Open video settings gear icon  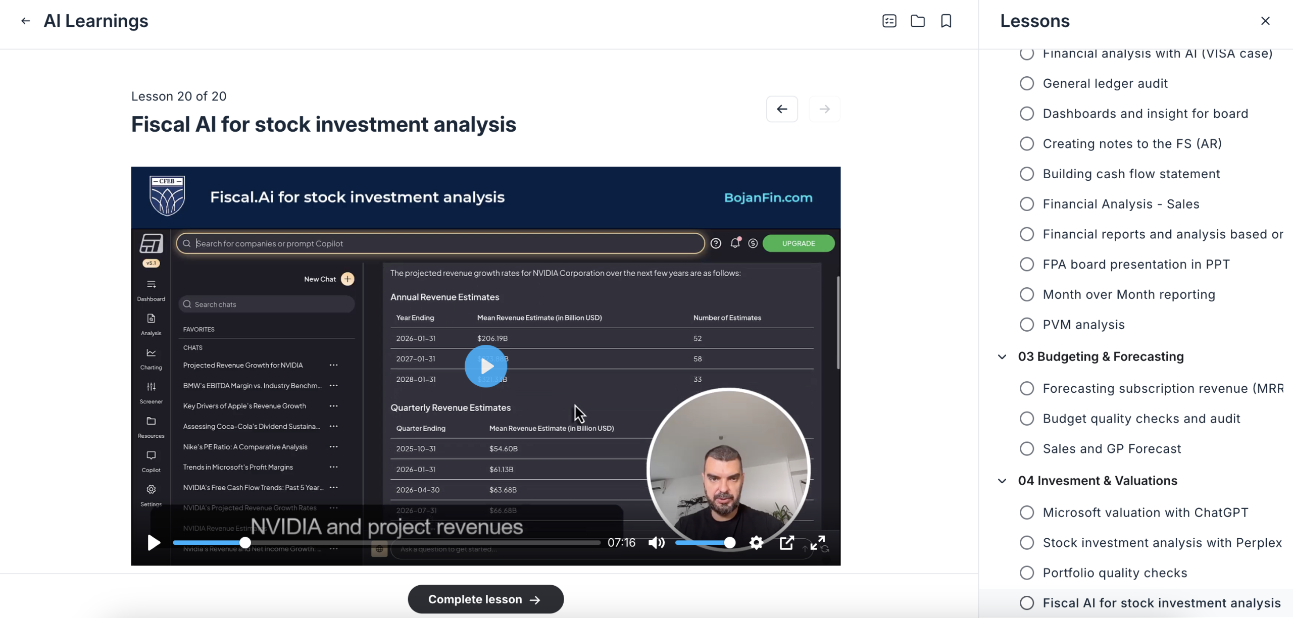pos(756,543)
